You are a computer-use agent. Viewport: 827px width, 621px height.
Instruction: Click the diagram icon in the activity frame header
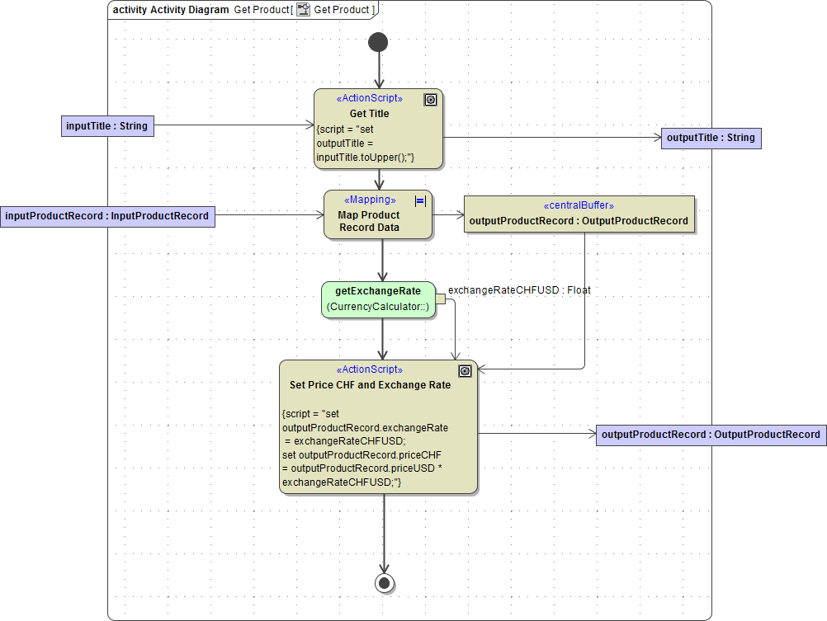click(x=304, y=9)
